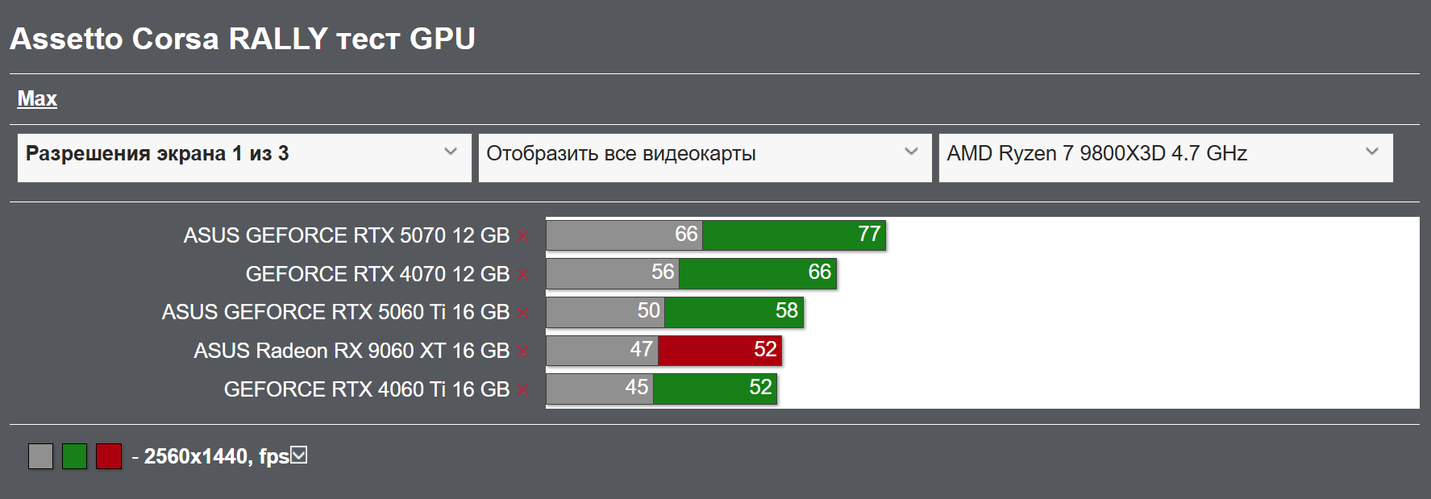Remove Radeon RX 9060 XT row X
Image resolution: width=1431 pixels, height=499 pixels.
click(x=522, y=351)
